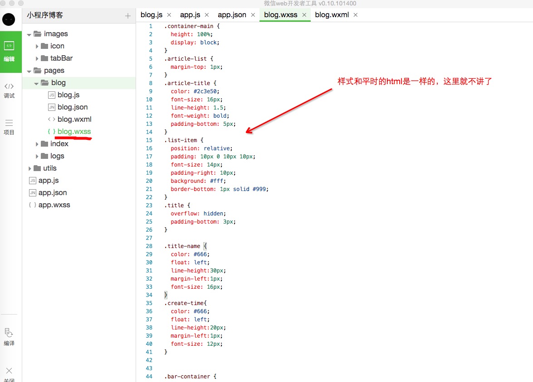
Task: Open the Project (项目) sidebar panel
Action: point(9,127)
